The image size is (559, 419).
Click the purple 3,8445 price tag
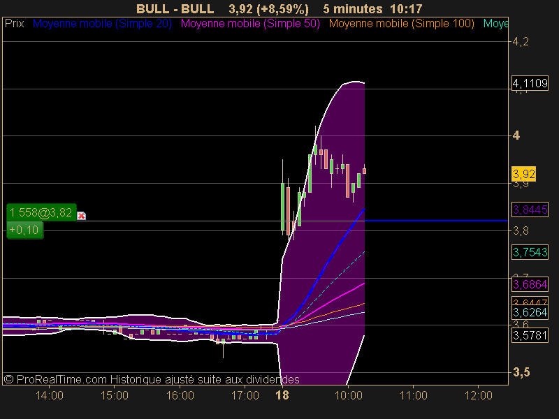[x=530, y=209]
